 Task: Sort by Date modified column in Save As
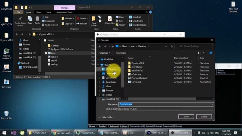pyautogui.click(x=181, y=58)
